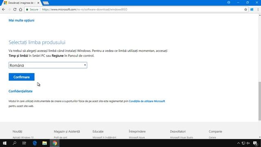
Task: Click the Confirmare button
Action: [22, 77]
